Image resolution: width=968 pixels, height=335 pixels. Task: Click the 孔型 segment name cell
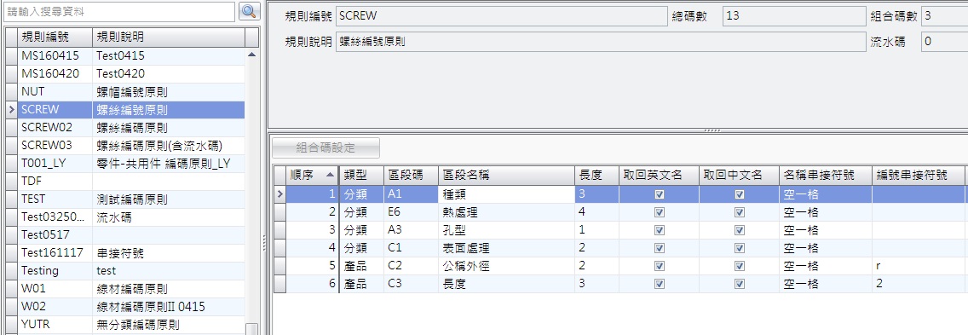click(x=506, y=230)
